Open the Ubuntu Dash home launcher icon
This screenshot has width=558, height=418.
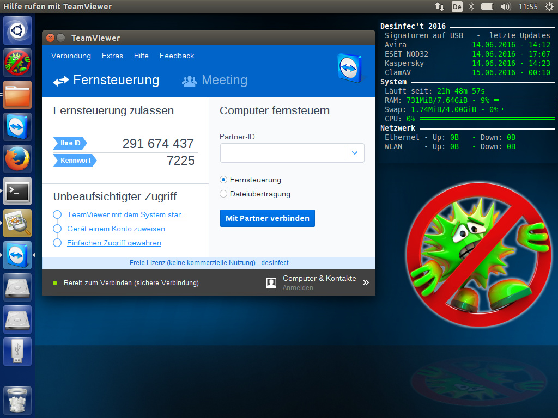[x=17, y=30]
